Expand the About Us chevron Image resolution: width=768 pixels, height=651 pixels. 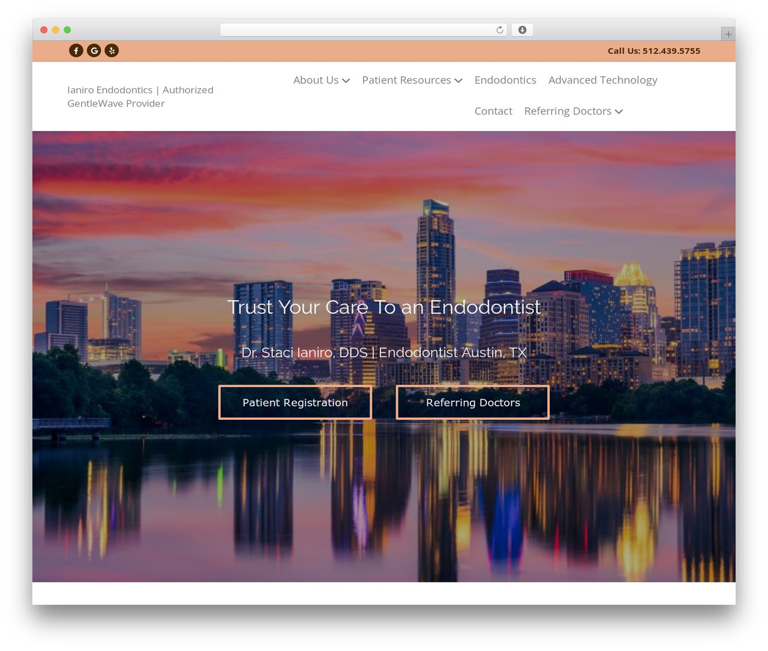[346, 80]
